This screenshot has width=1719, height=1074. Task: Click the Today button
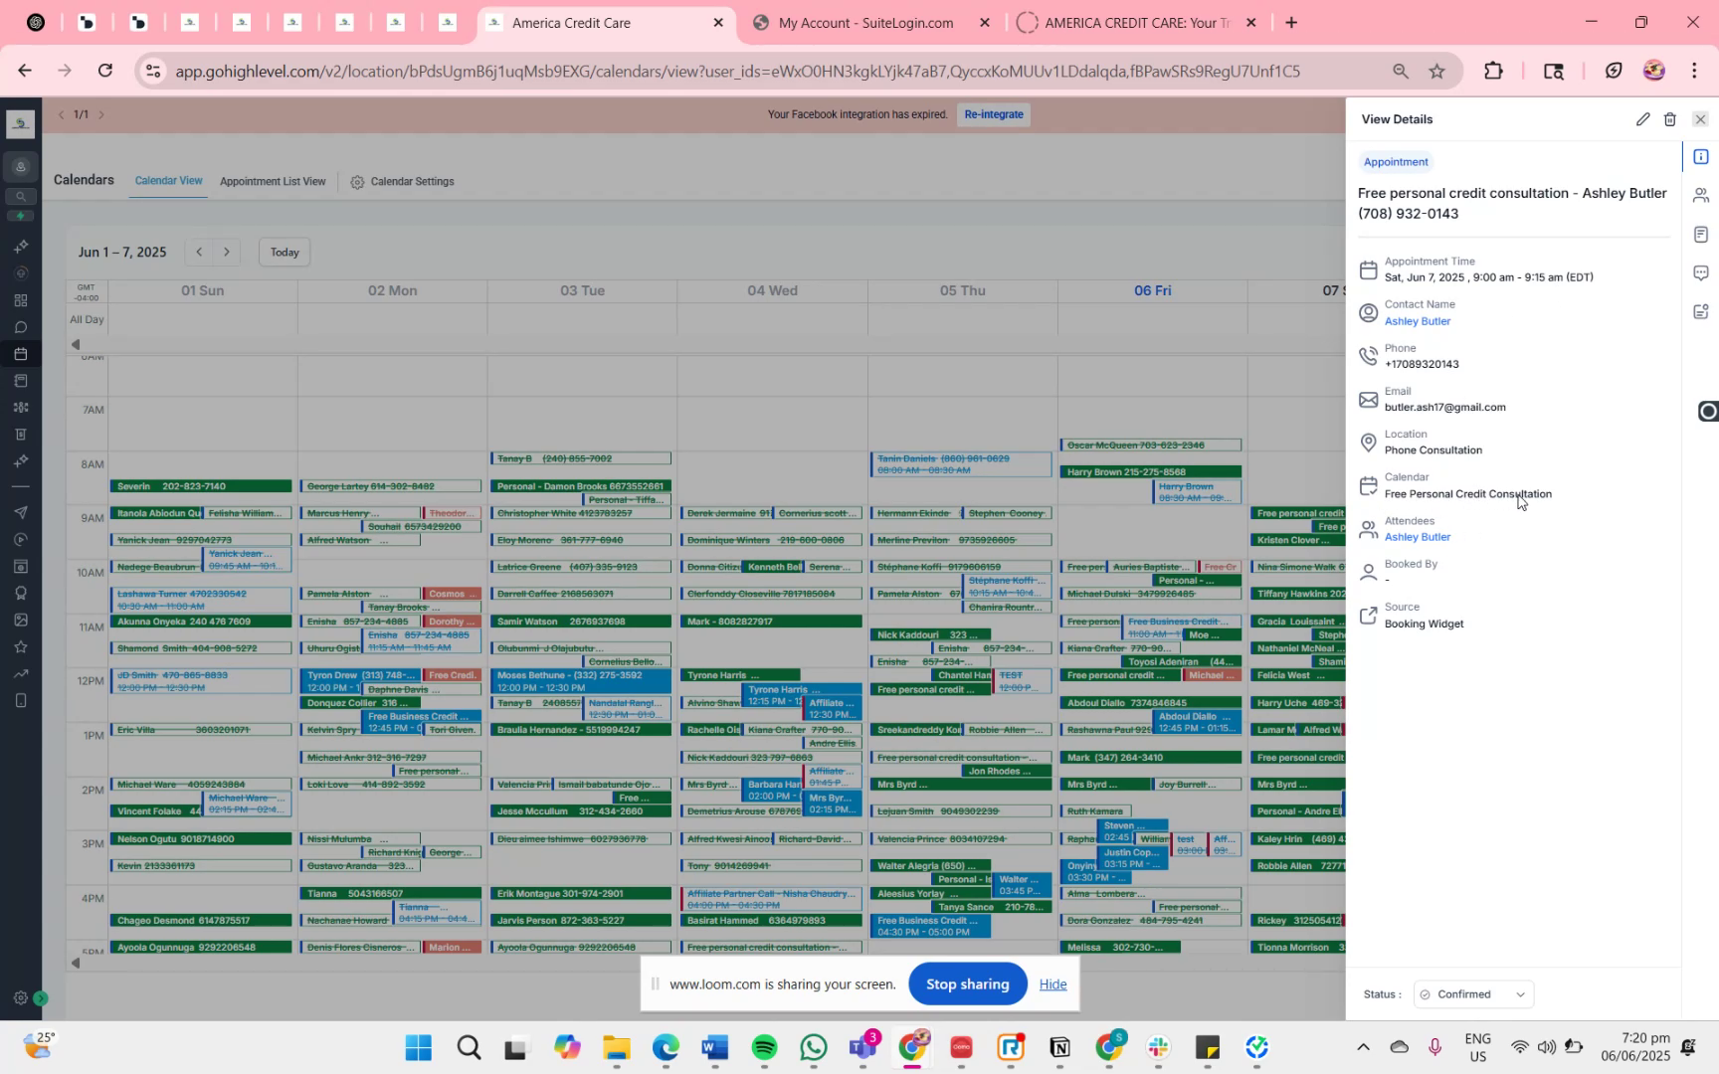pyautogui.click(x=285, y=253)
